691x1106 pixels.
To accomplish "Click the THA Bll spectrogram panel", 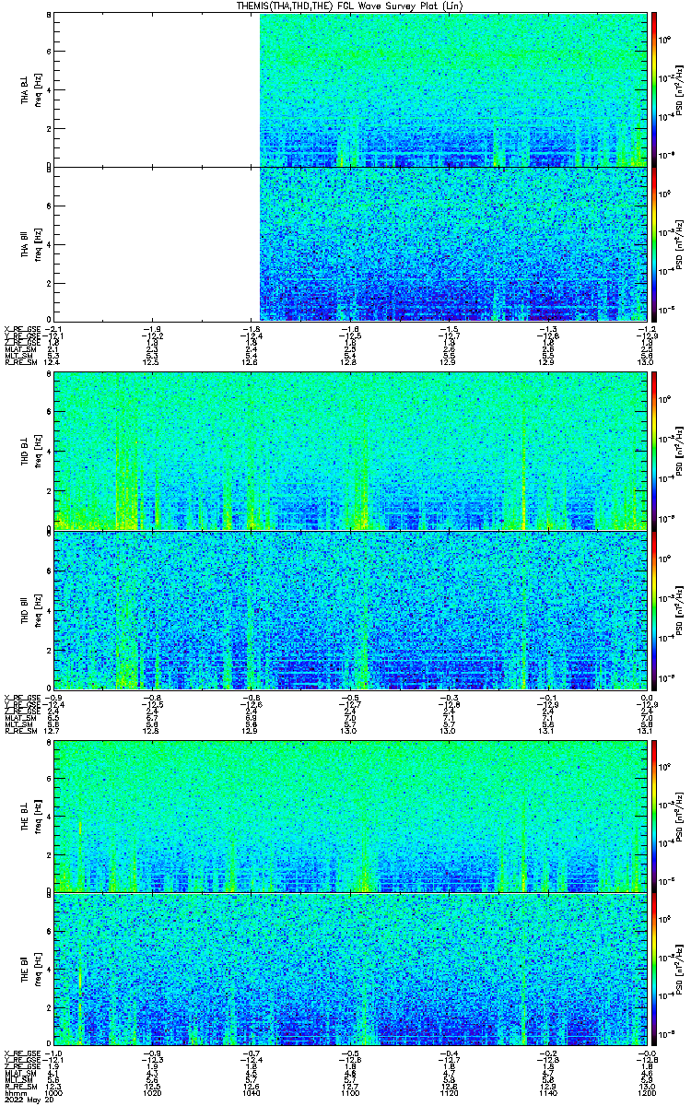I will click(349, 244).
